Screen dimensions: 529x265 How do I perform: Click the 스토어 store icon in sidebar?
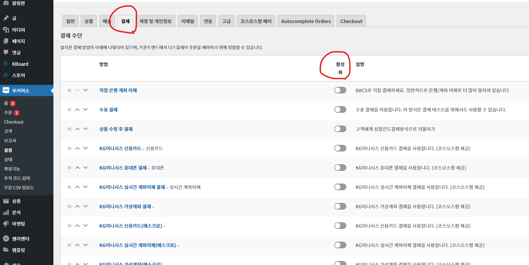(6, 75)
